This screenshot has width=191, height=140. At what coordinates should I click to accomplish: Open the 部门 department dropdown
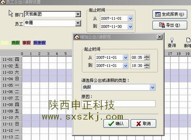[x=78, y=14]
